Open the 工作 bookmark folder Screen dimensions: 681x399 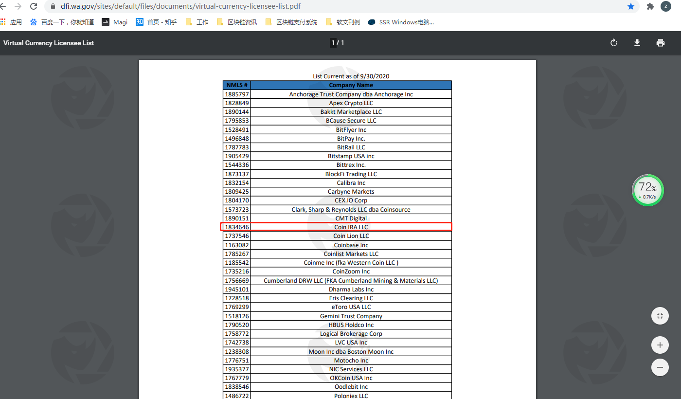click(197, 22)
